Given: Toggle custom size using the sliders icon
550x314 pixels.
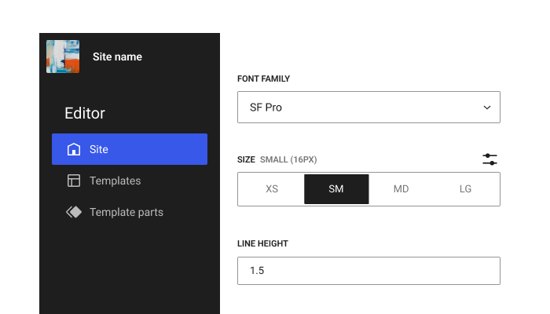Looking at the screenshot, I should (489, 159).
